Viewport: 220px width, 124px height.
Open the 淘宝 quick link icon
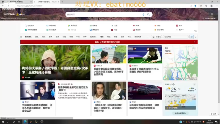(x=155, y=26)
